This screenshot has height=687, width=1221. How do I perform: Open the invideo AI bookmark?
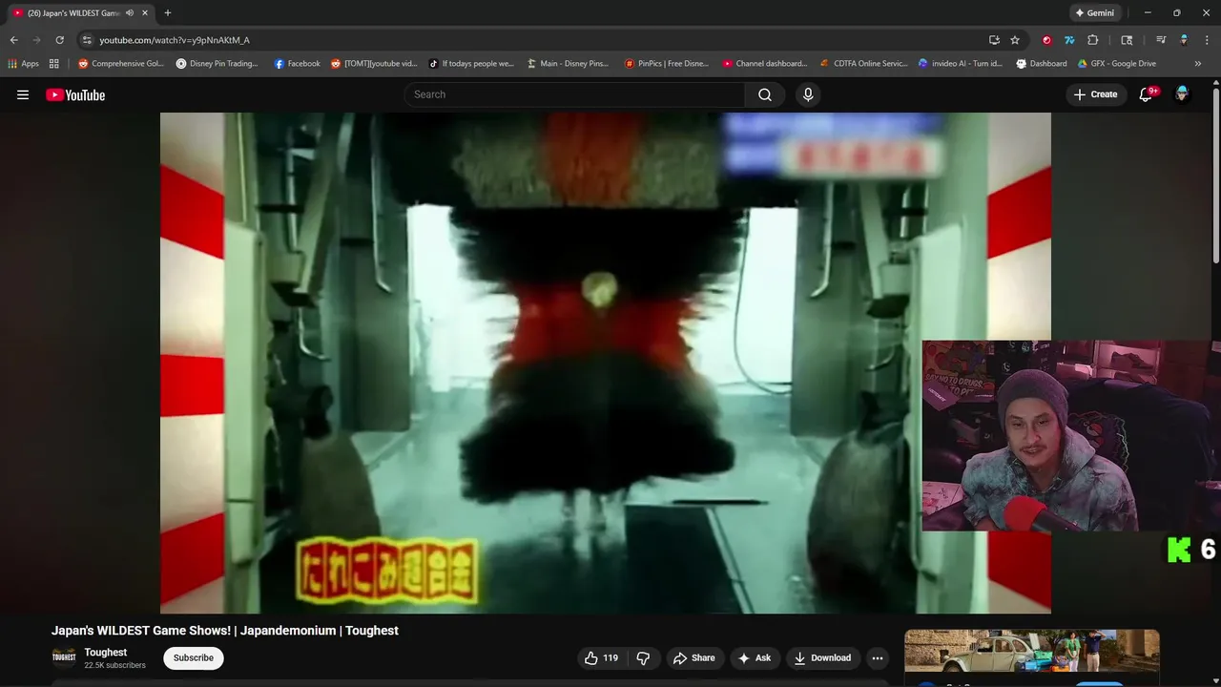pyautogui.click(x=961, y=64)
